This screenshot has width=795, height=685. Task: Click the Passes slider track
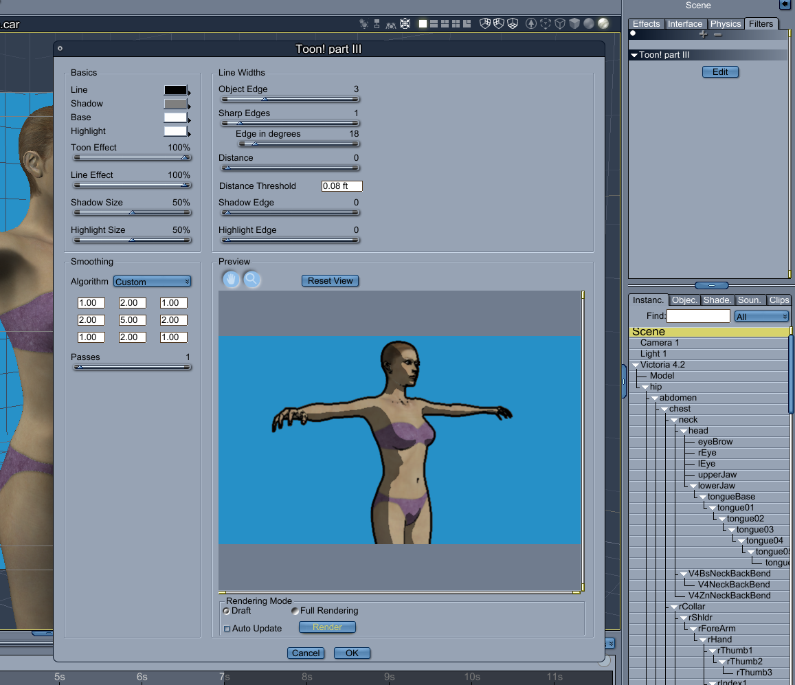click(133, 367)
